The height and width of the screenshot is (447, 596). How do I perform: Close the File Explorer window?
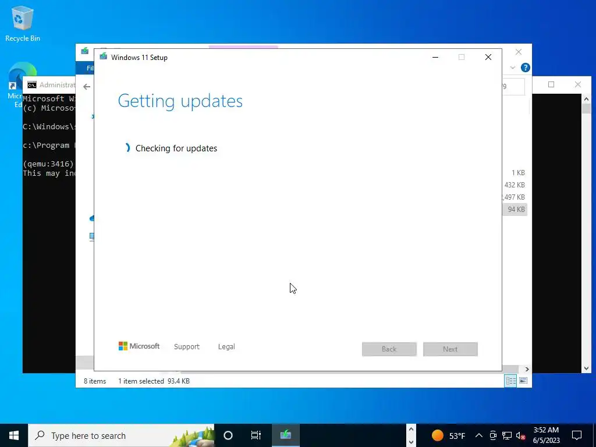point(519,52)
